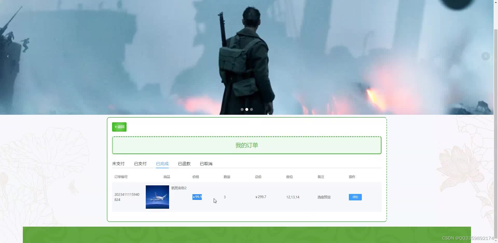Click the 价格 column header
Screen dimensions: 498x243
tap(196, 177)
